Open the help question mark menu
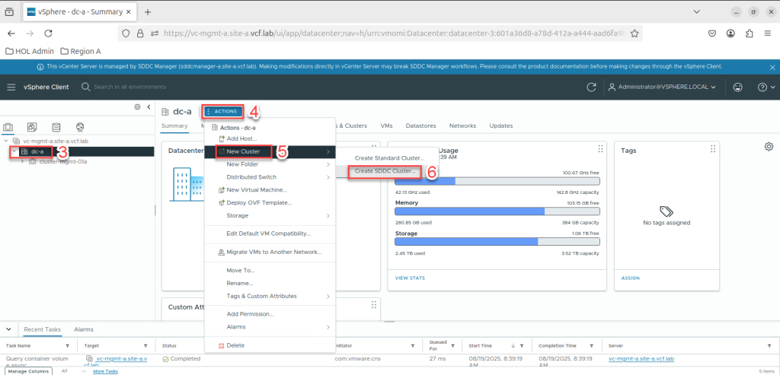This screenshot has width=780, height=375. [x=766, y=87]
